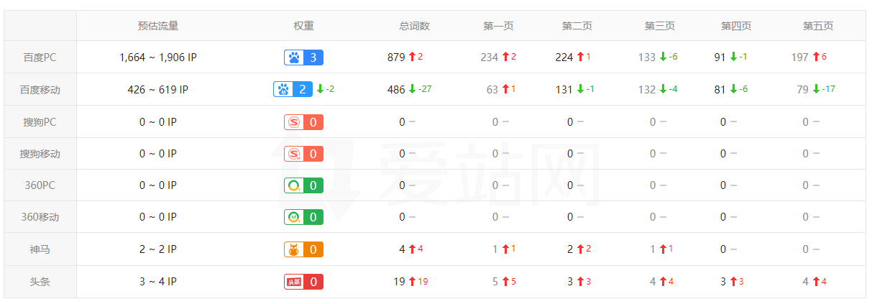Open Baidu mobile total keywords 486
This screenshot has width=872, height=304.
pyautogui.click(x=396, y=90)
